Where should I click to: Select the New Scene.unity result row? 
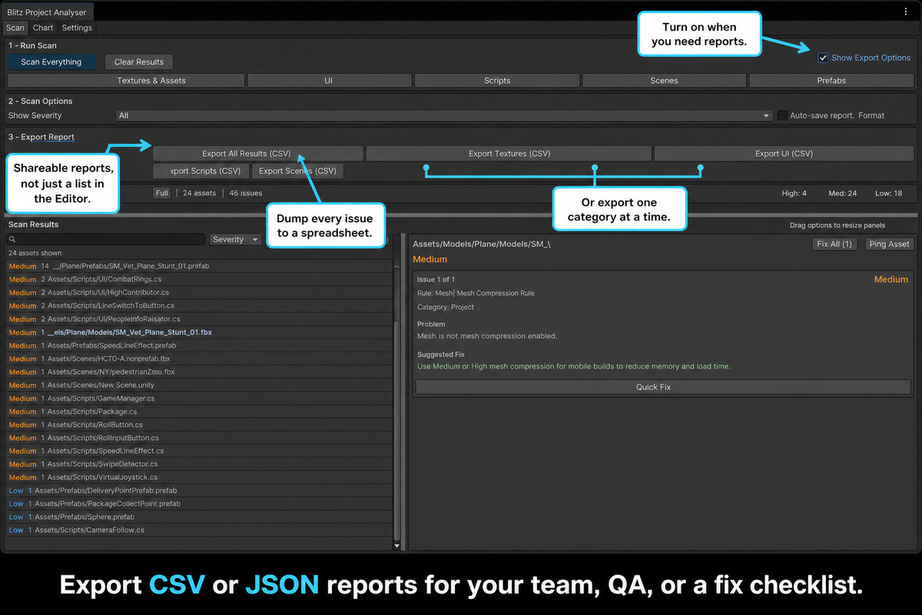click(x=198, y=385)
